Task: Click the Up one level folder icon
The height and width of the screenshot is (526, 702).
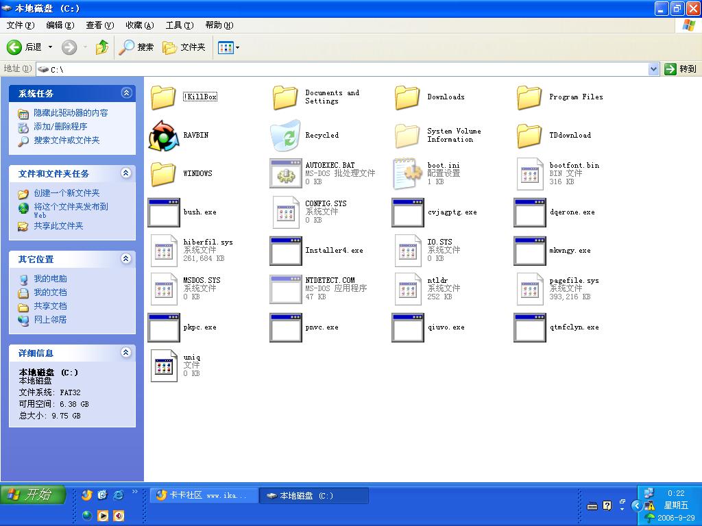Action: click(102, 47)
